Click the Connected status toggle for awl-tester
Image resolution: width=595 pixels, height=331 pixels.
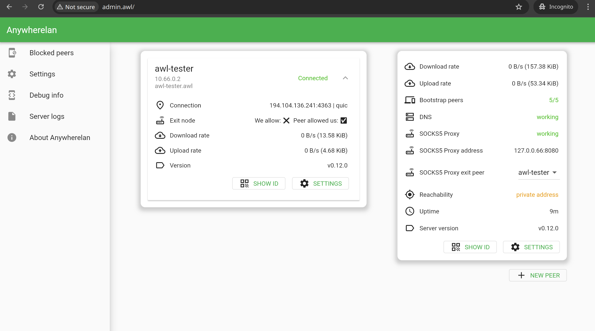click(313, 78)
